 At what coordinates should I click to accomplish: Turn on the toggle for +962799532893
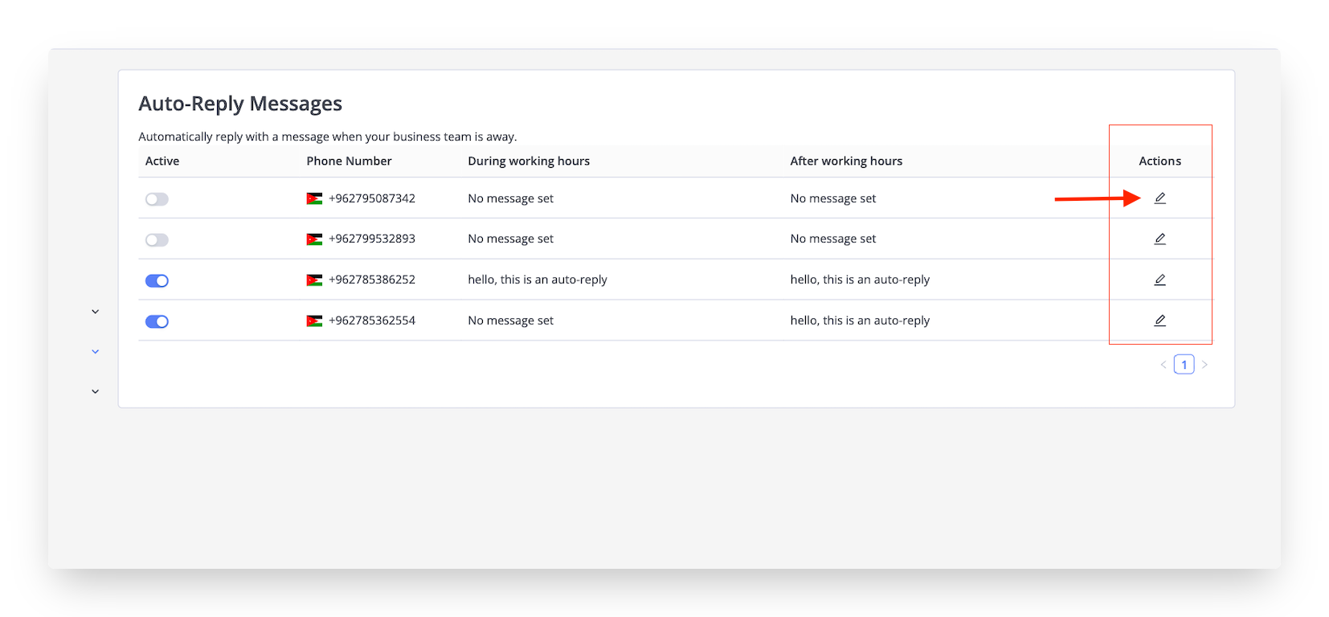click(157, 239)
